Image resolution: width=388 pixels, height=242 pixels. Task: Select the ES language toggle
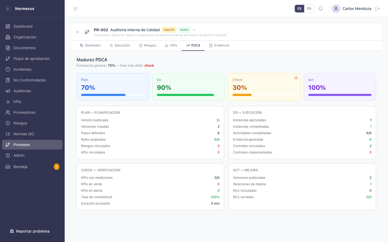tap(299, 9)
